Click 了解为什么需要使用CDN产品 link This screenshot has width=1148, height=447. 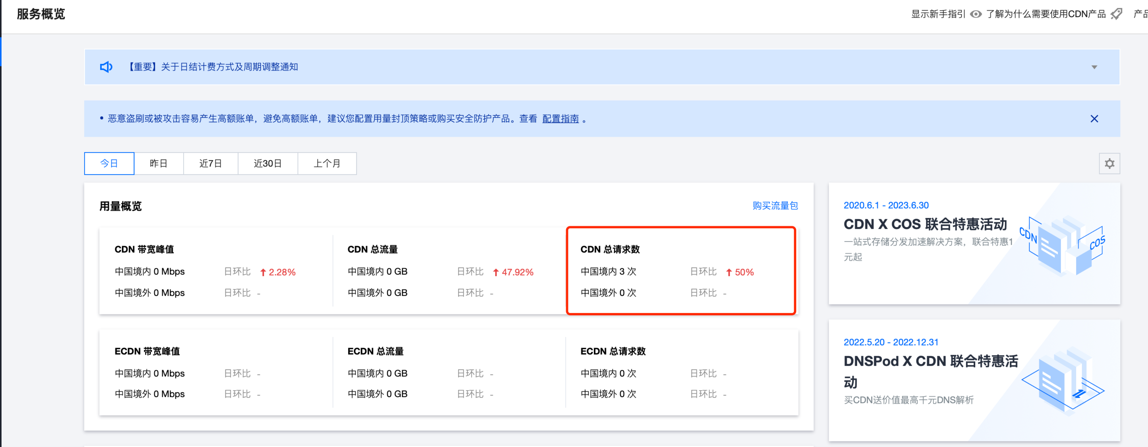[x=1046, y=14]
